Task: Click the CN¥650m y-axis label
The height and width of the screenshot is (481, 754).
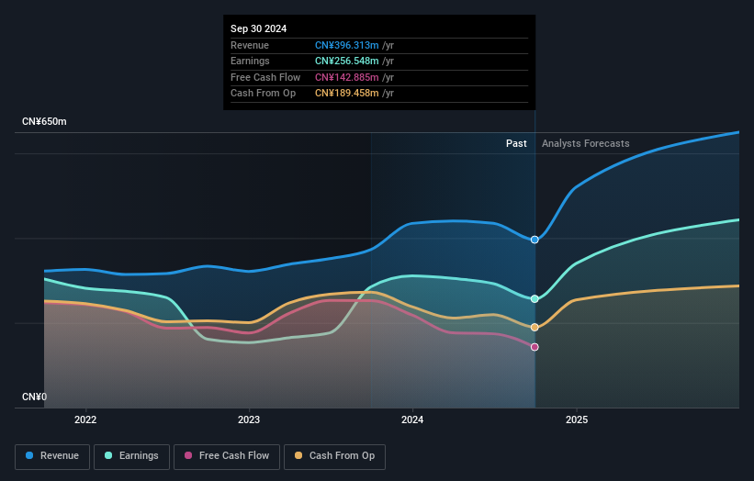Action: (44, 121)
